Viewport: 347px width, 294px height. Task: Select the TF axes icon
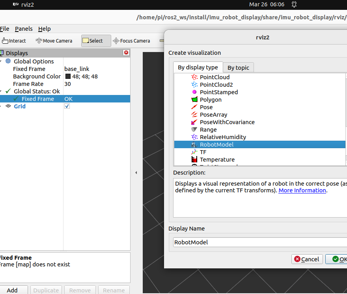point(194,152)
